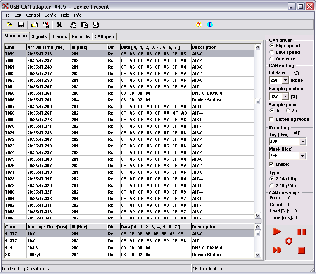The height and width of the screenshot is (274, 316).
Task: Click the red stop square button
Action: pyautogui.click(x=302, y=250)
